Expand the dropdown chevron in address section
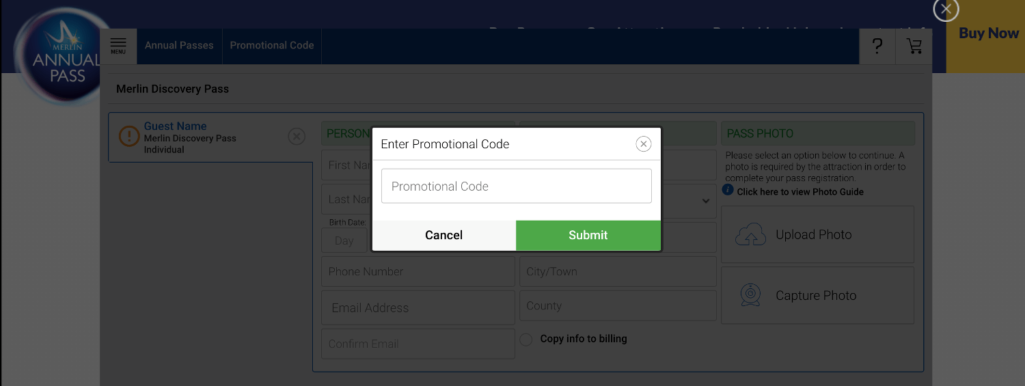Image resolution: width=1025 pixels, height=386 pixels. pyautogui.click(x=705, y=201)
